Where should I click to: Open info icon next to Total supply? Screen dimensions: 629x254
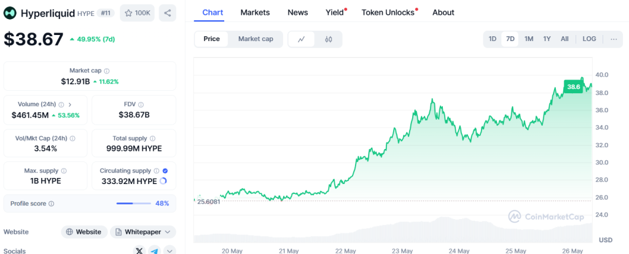(152, 138)
